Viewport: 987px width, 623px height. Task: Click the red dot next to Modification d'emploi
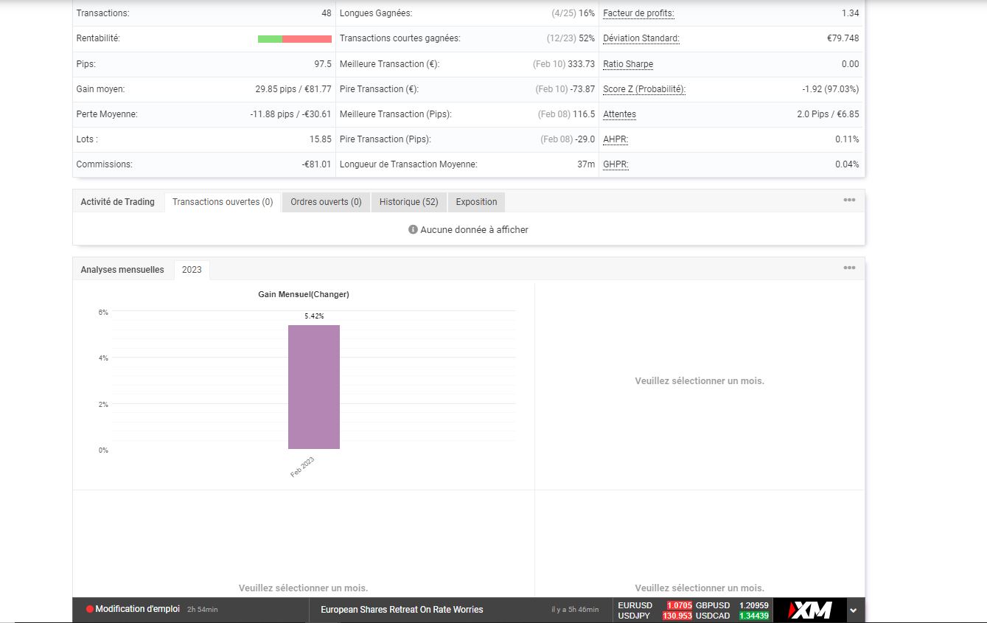[90, 610]
